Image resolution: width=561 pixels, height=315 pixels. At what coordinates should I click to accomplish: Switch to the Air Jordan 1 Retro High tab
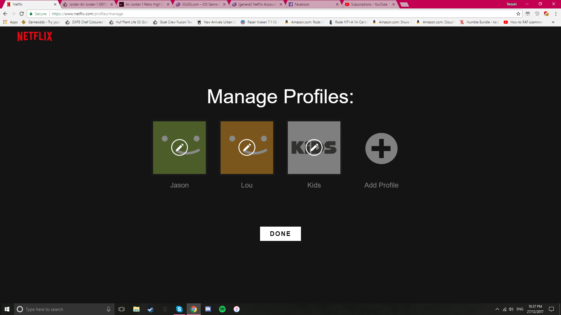[144, 4]
